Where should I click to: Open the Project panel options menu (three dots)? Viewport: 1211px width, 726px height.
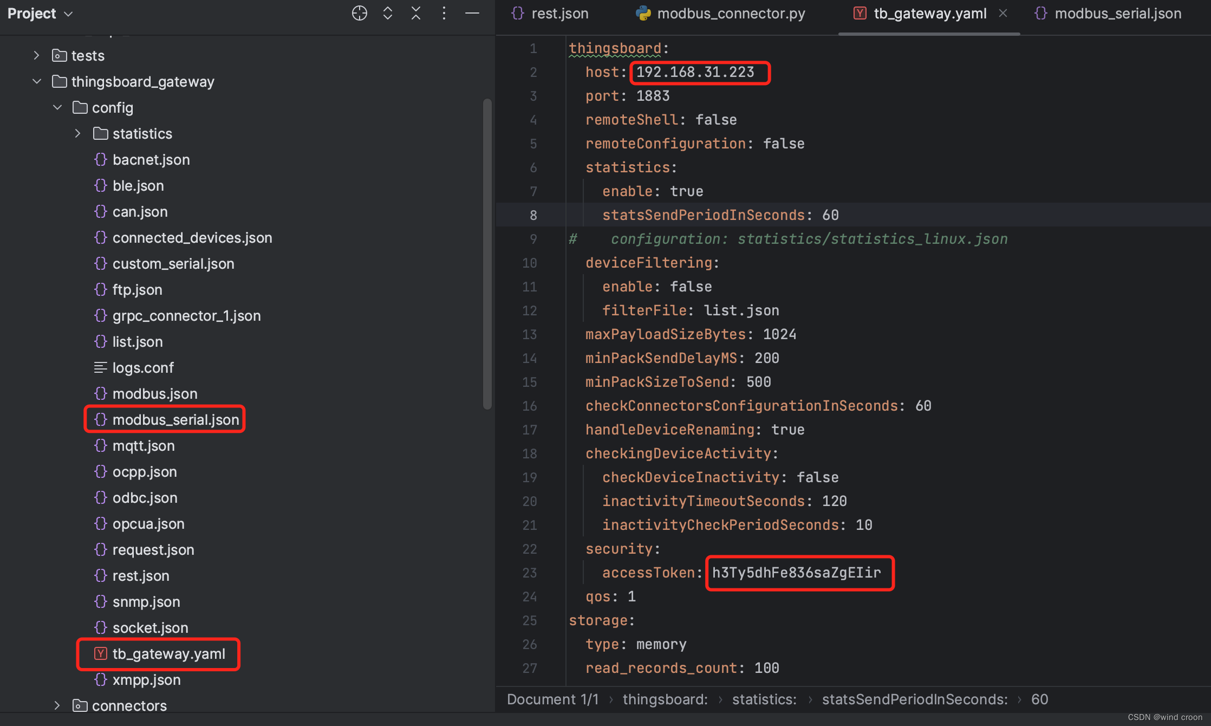coord(444,13)
